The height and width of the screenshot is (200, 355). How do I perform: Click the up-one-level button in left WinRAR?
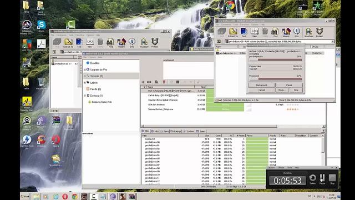point(54,52)
